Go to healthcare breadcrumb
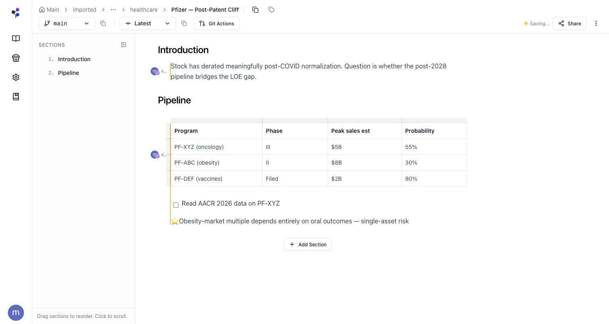 pyautogui.click(x=144, y=10)
